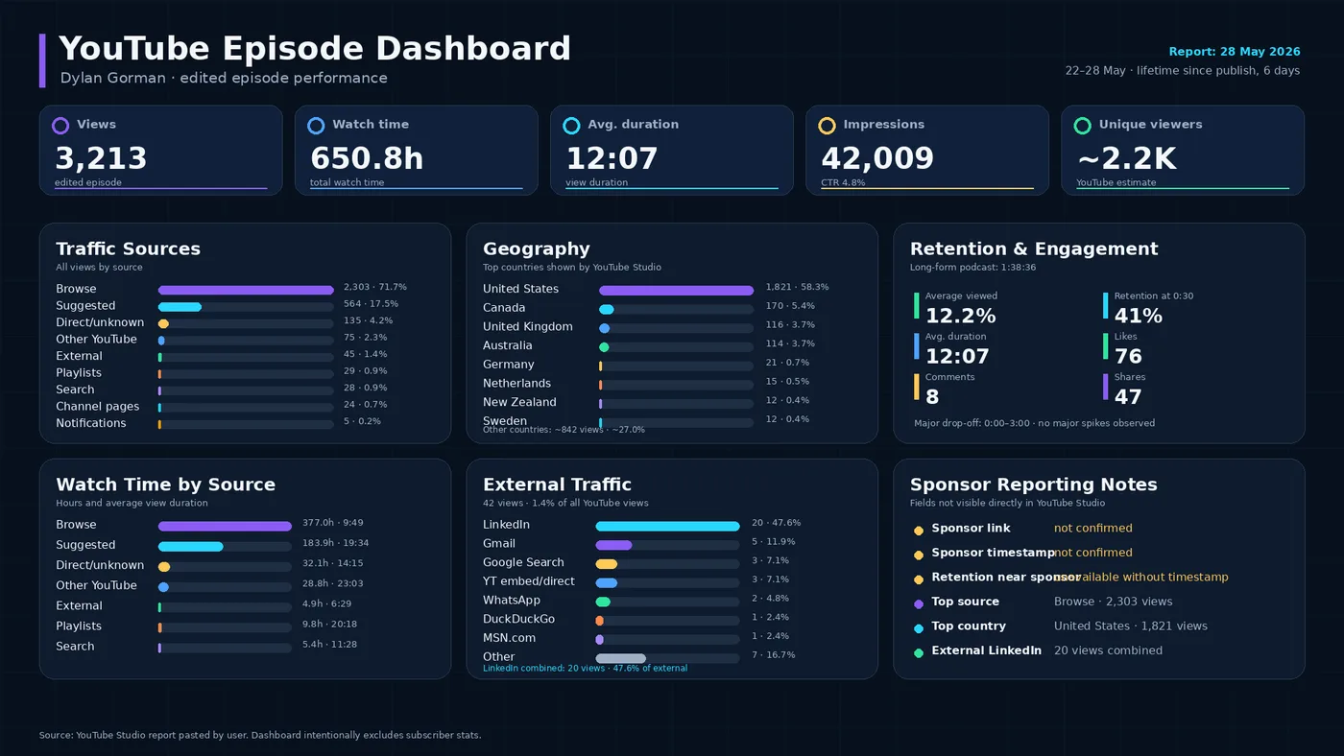The width and height of the screenshot is (1344, 756).
Task: Click the United States bar in Geography
Action: [676, 290]
